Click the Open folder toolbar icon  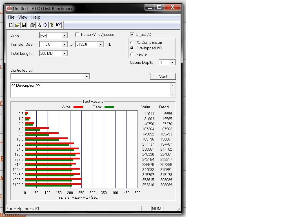(17, 25)
